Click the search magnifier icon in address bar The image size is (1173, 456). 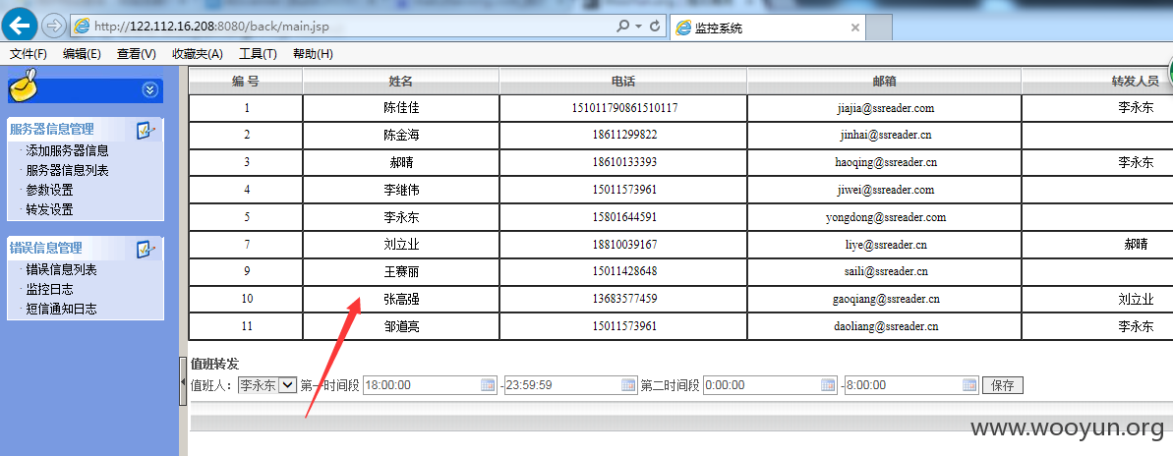(622, 27)
